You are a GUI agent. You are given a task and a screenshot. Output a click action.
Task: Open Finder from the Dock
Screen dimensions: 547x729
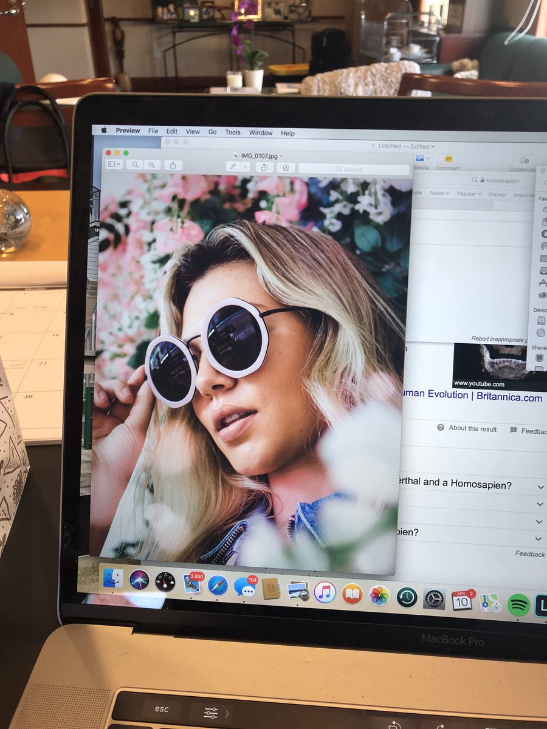tap(112, 578)
